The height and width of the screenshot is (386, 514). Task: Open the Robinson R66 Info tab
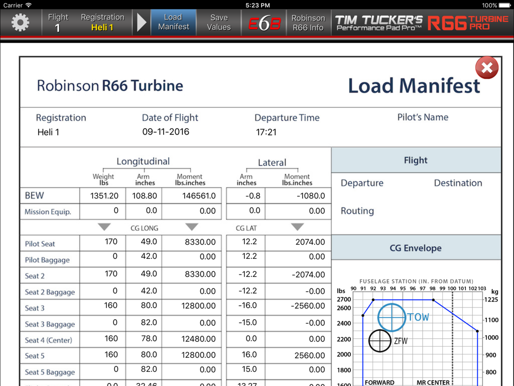click(308, 22)
